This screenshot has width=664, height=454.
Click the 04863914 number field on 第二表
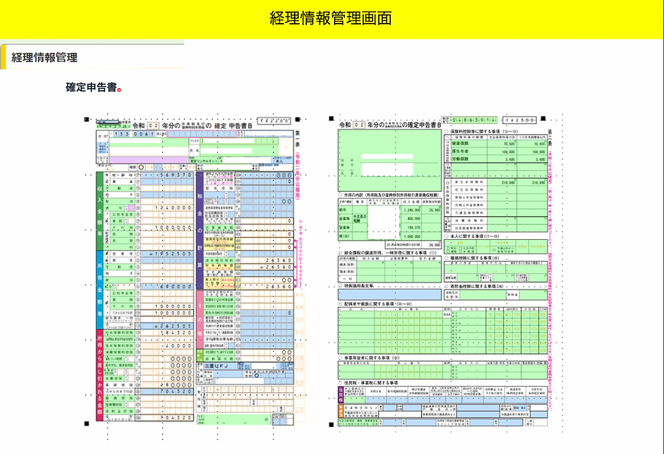[x=474, y=121]
